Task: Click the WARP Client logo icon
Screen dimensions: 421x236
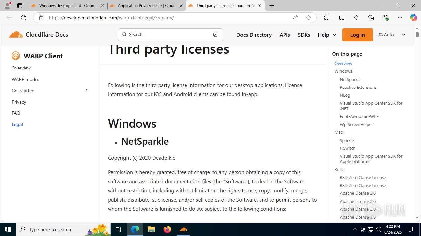Action: [x=16, y=56]
